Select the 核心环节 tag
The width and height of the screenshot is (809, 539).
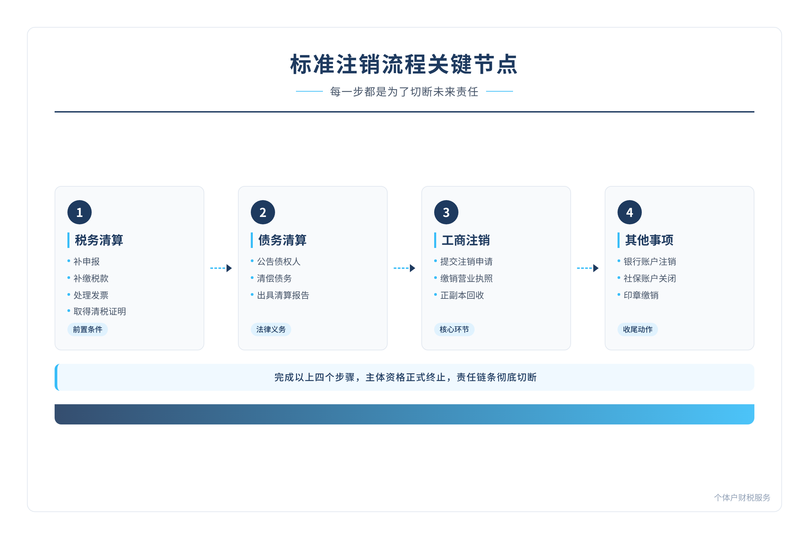point(454,329)
